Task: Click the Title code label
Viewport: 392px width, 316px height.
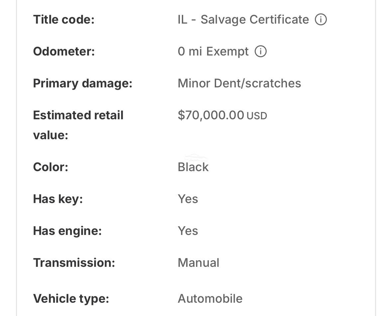Action: [x=64, y=20]
